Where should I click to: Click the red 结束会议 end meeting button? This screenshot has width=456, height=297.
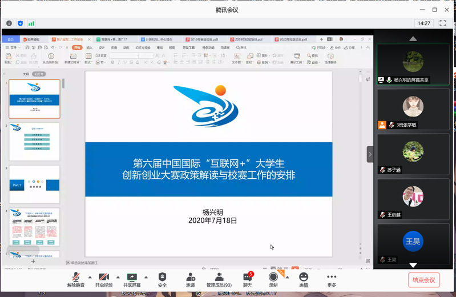[424, 280]
